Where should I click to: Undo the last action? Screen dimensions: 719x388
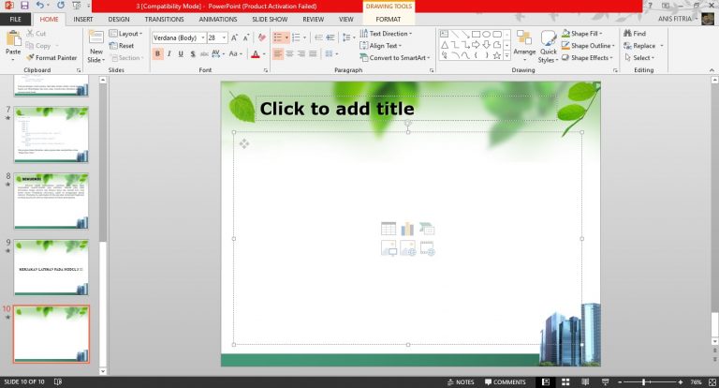click(40, 6)
